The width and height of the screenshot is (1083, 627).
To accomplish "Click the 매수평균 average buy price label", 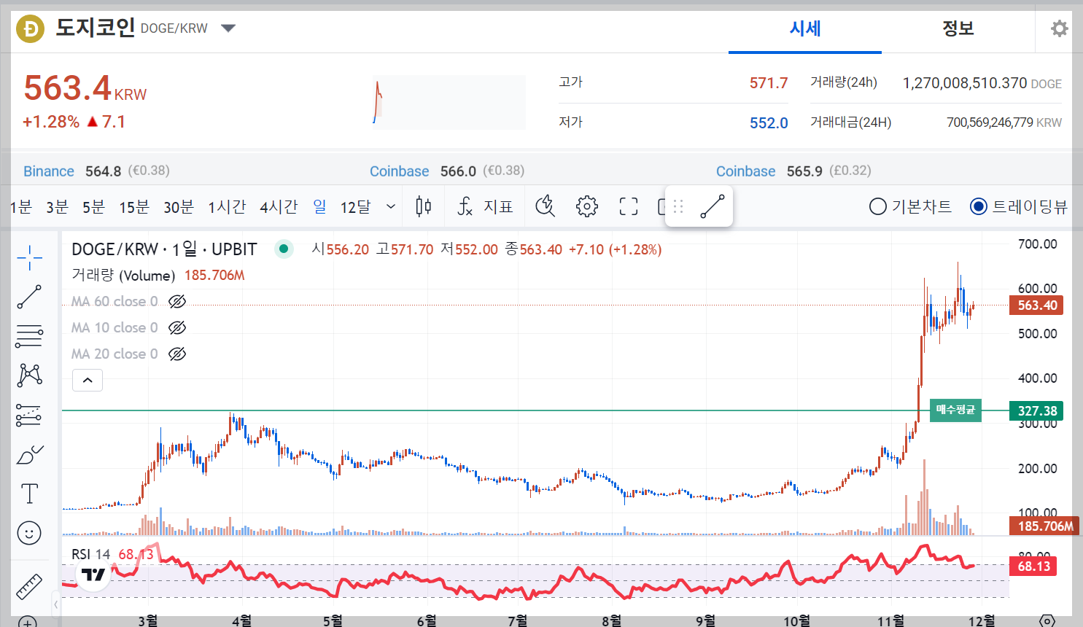I will pyautogui.click(x=955, y=410).
